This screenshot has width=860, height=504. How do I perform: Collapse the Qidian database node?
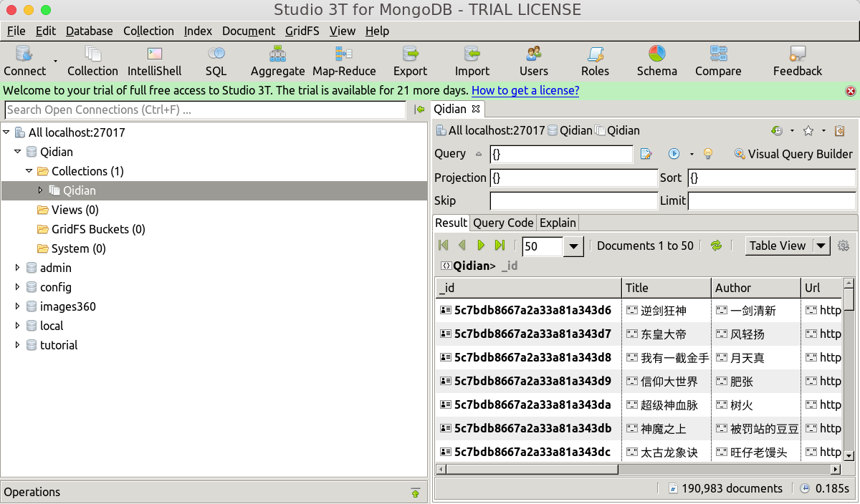(x=18, y=152)
